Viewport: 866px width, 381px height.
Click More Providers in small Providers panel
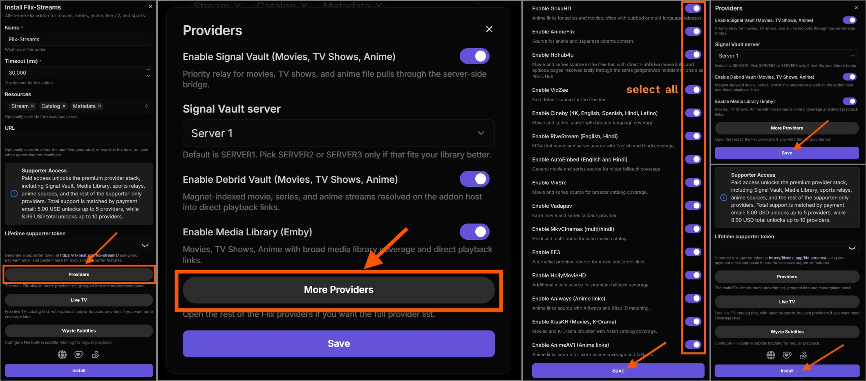(787, 128)
